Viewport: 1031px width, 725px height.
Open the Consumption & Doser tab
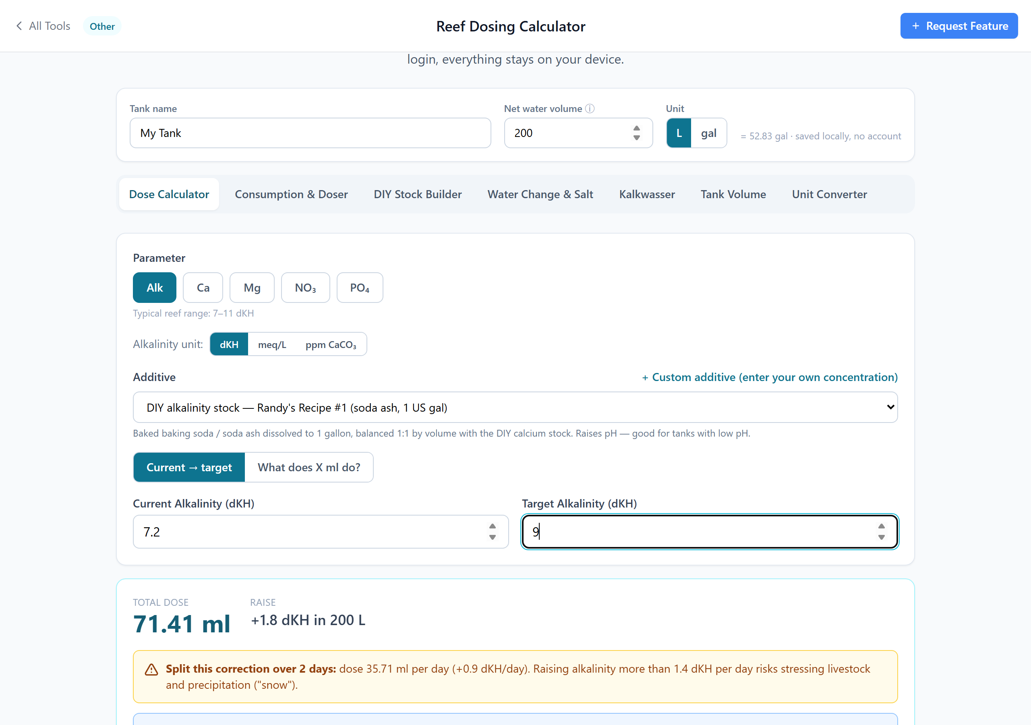(x=291, y=195)
